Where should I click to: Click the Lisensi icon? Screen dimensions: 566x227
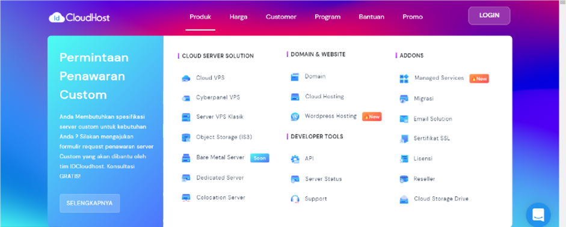(404, 159)
